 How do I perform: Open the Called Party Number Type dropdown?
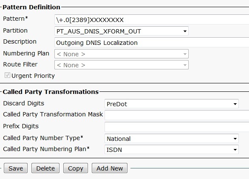[x=172, y=138]
